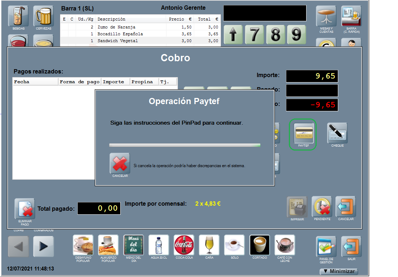Minimize the application using Minimizar dropdown
This screenshot has height=277, width=398.
click(x=339, y=272)
